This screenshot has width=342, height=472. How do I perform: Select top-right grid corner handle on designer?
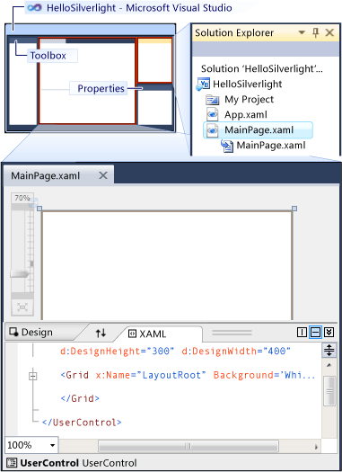tap(294, 209)
